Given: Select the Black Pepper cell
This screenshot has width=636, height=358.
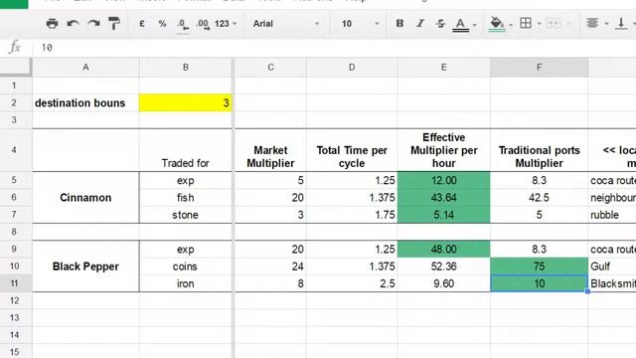Looking at the screenshot, I should [85, 267].
